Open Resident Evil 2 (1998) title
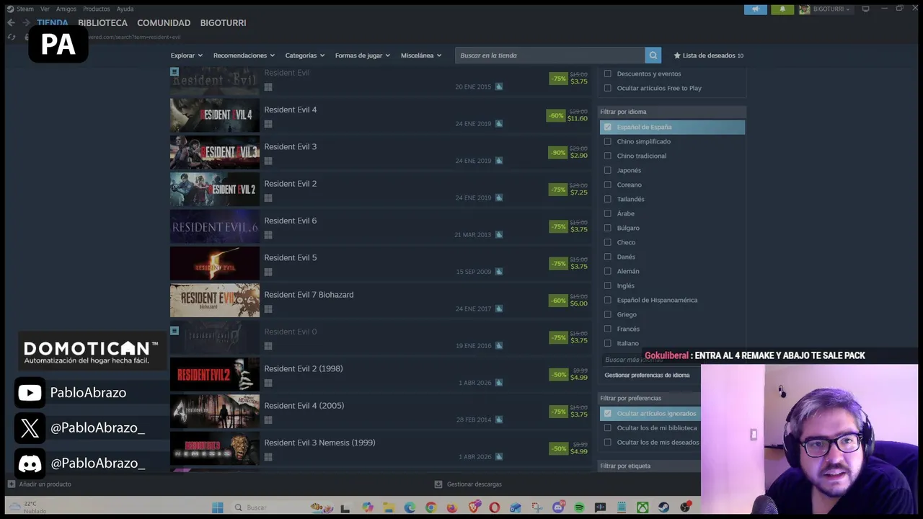This screenshot has height=519, width=923. (304, 368)
